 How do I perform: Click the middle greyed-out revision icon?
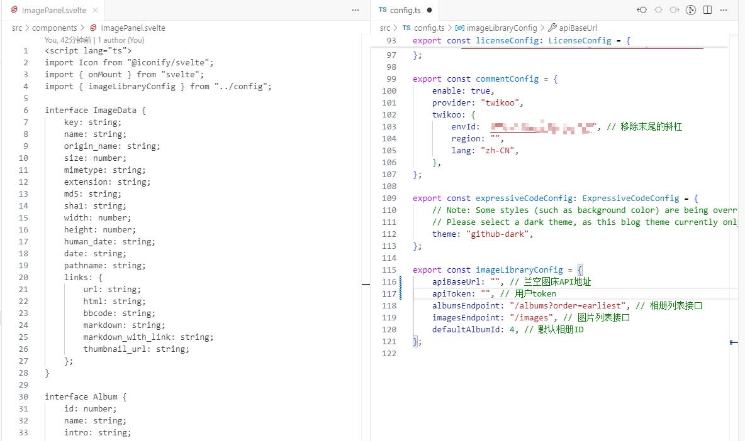[x=658, y=10]
